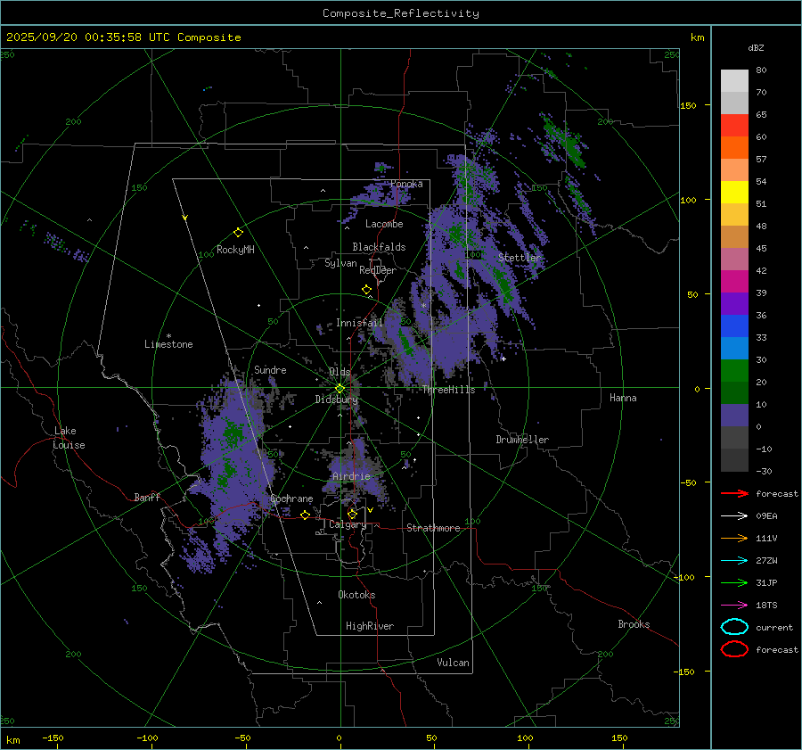The width and height of the screenshot is (802, 750).
Task: Click the cyan current ellipse legend icon
Action: [734, 627]
